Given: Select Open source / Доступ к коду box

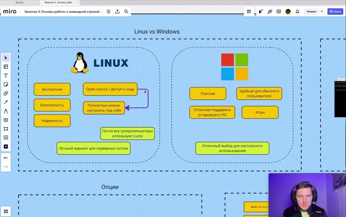Looking at the screenshot, I should (x=110, y=89).
